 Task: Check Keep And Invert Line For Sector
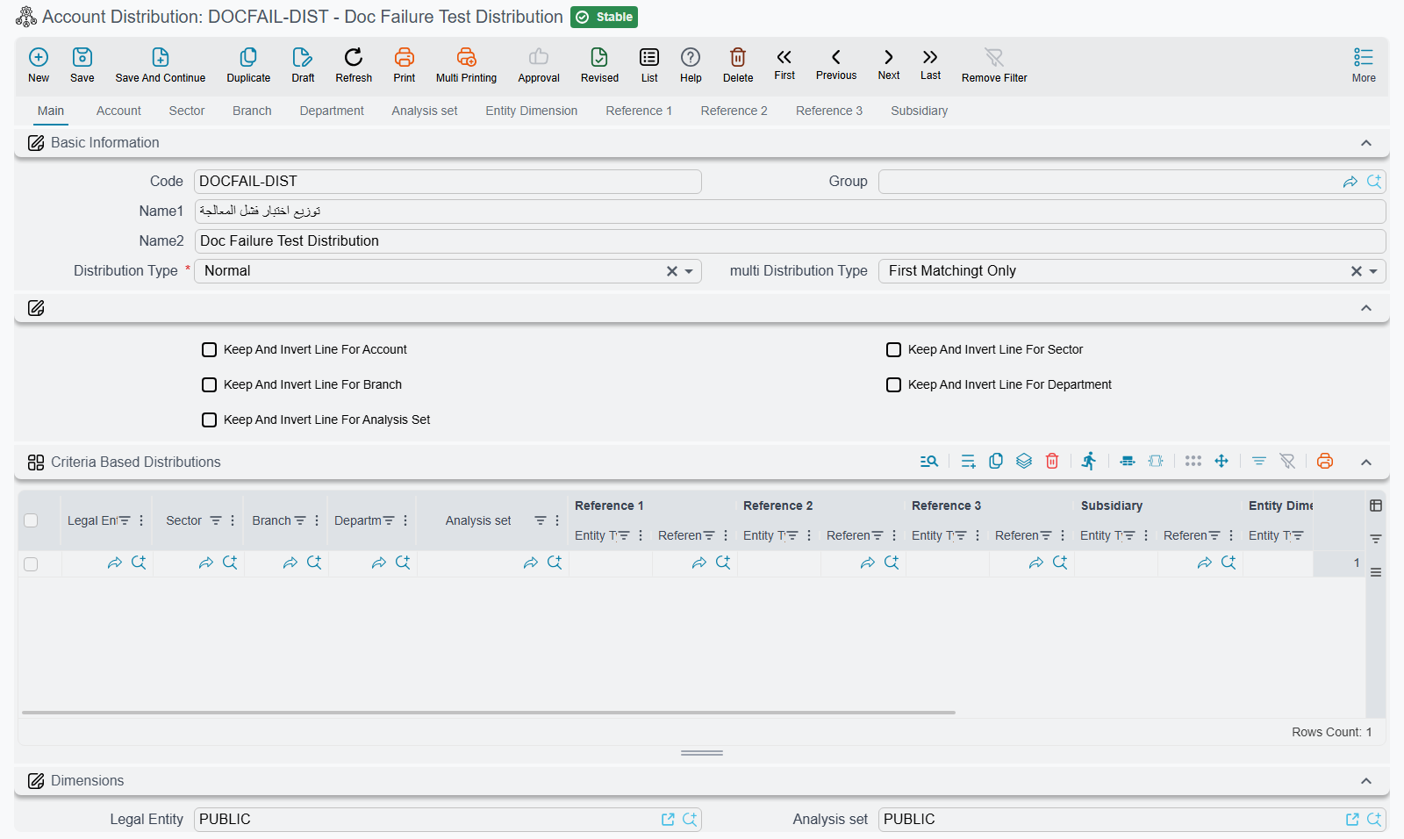tap(893, 349)
